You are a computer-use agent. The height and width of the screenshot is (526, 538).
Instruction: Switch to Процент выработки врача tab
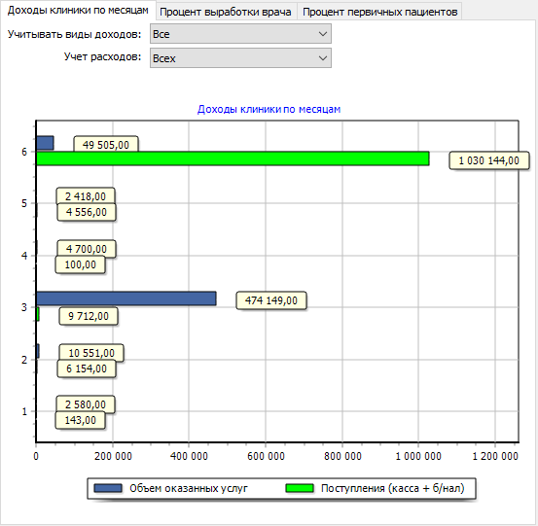click(x=226, y=12)
